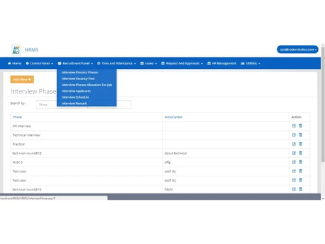Edit the row described 'about technical'
The height and width of the screenshot is (244, 325).
pos(294,153)
